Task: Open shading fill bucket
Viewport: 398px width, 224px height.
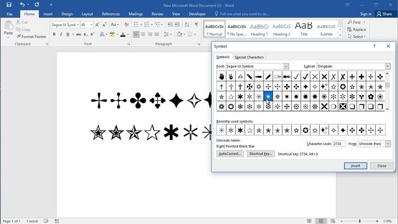Action: pos(180,34)
